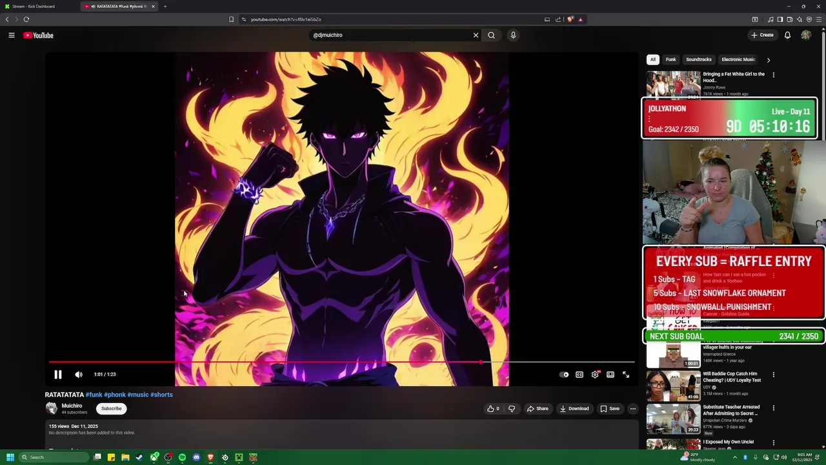
Task: Go back in browser history
Action: click(7, 19)
